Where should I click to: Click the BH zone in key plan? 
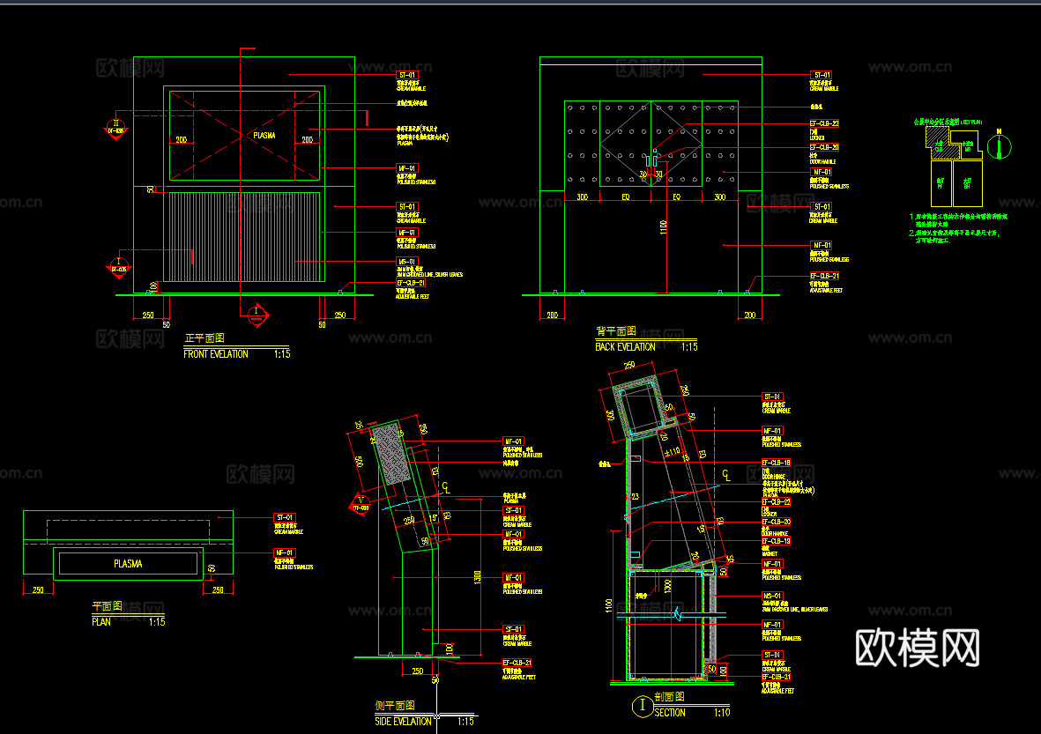point(967,182)
